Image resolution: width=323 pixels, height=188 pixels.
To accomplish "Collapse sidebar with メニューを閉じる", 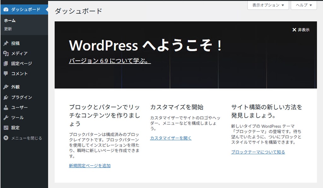I will pos(23,138).
